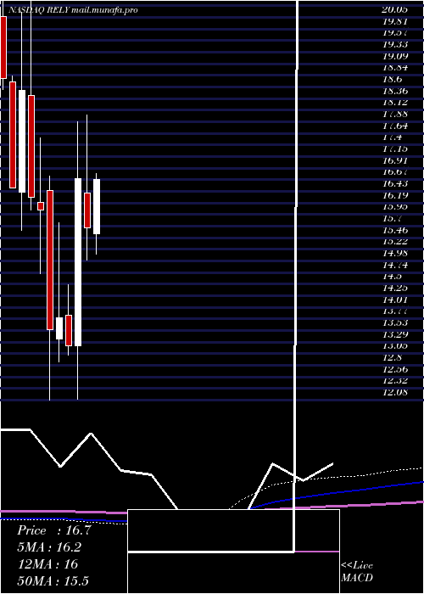This screenshot has width=424, height=594.
Task: Click the 16.43 price axis label
Action: [395, 184]
